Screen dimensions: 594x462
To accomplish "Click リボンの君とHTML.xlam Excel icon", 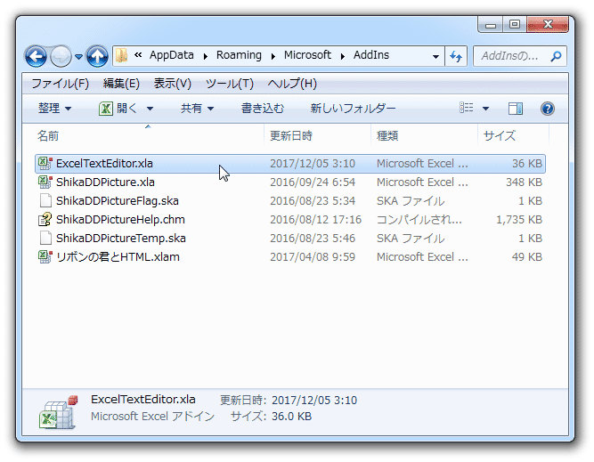I will [45, 256].
